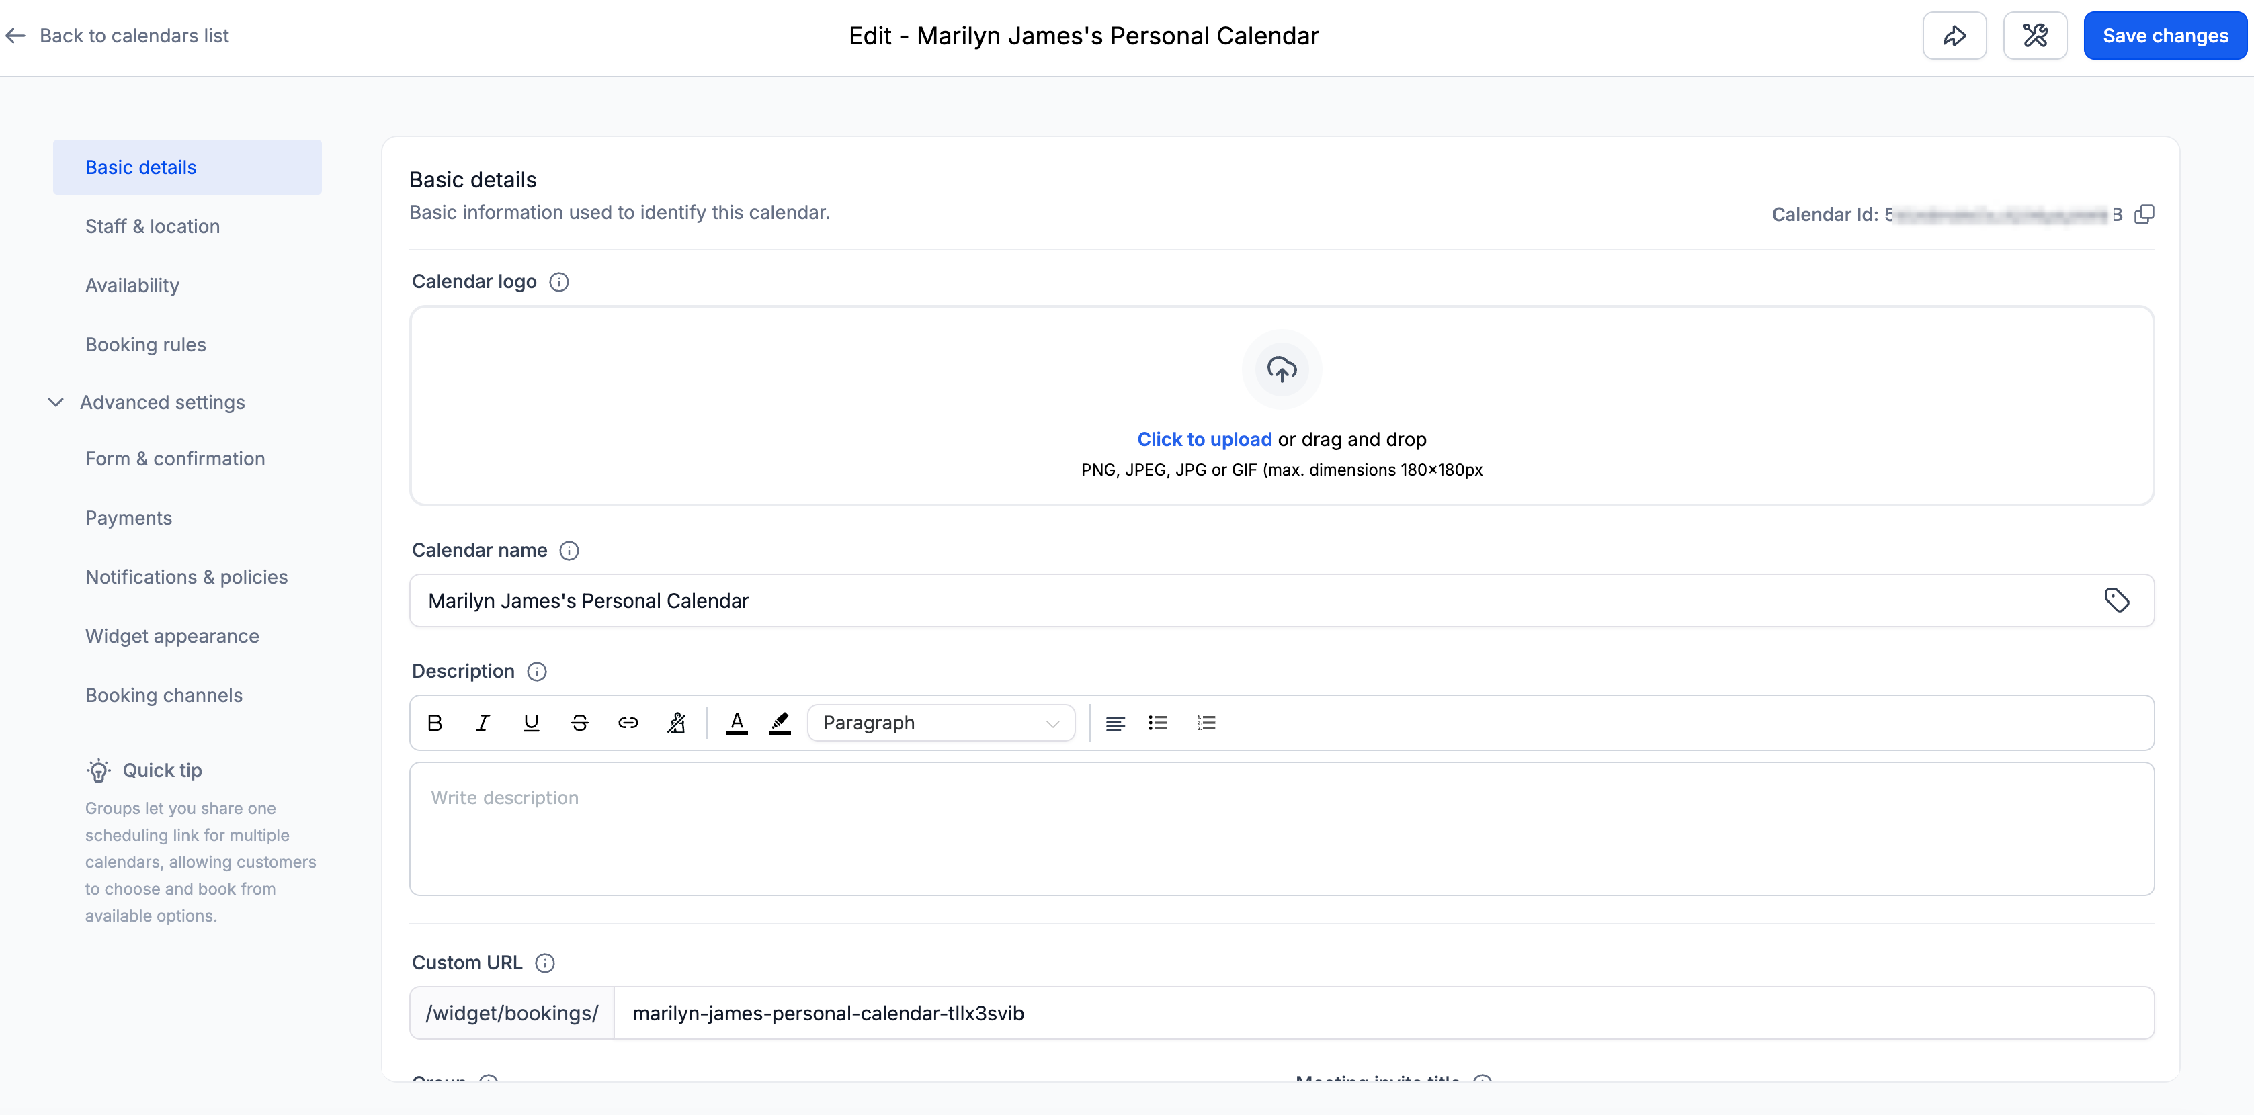
Task: Toggle italic text style
Action: 482,723
